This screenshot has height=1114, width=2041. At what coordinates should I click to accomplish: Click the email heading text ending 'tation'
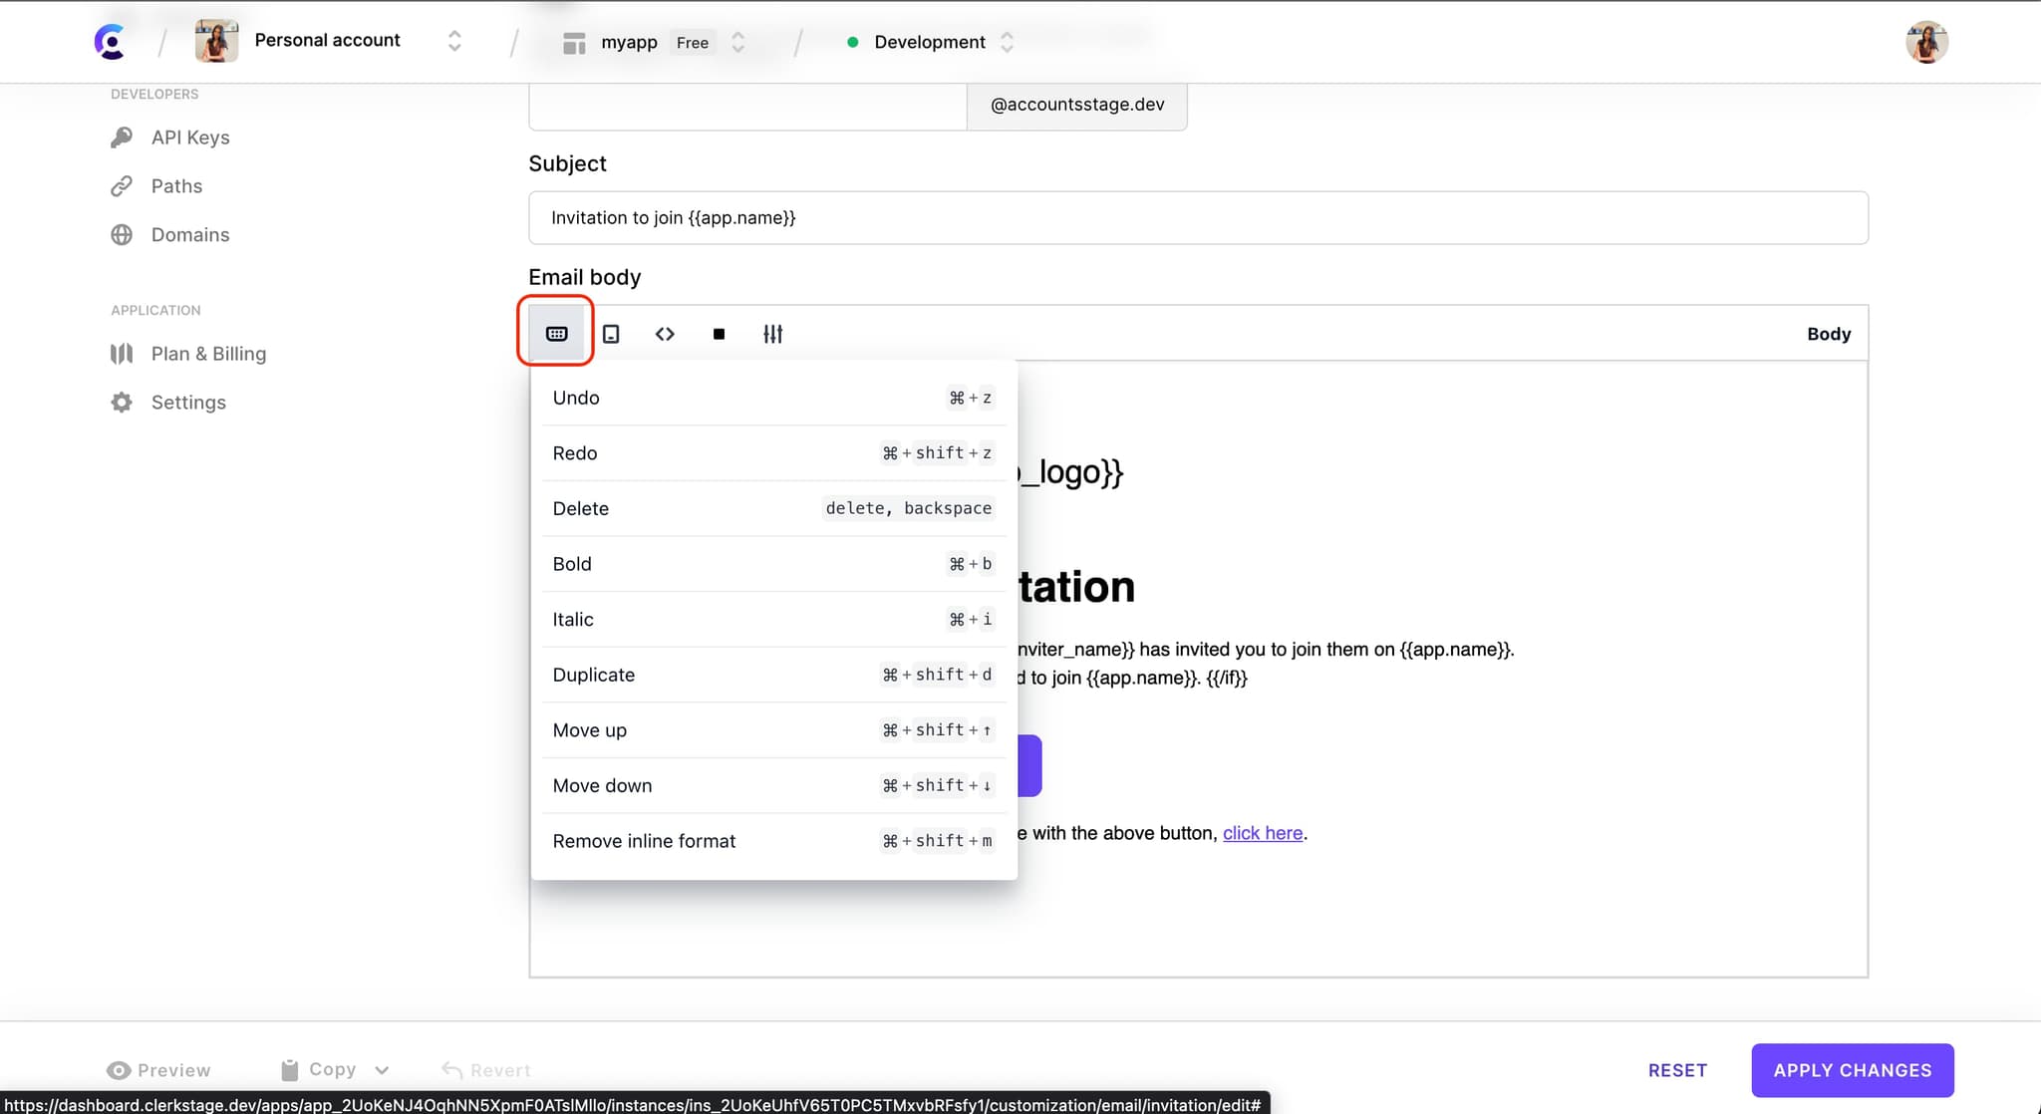1076,586
